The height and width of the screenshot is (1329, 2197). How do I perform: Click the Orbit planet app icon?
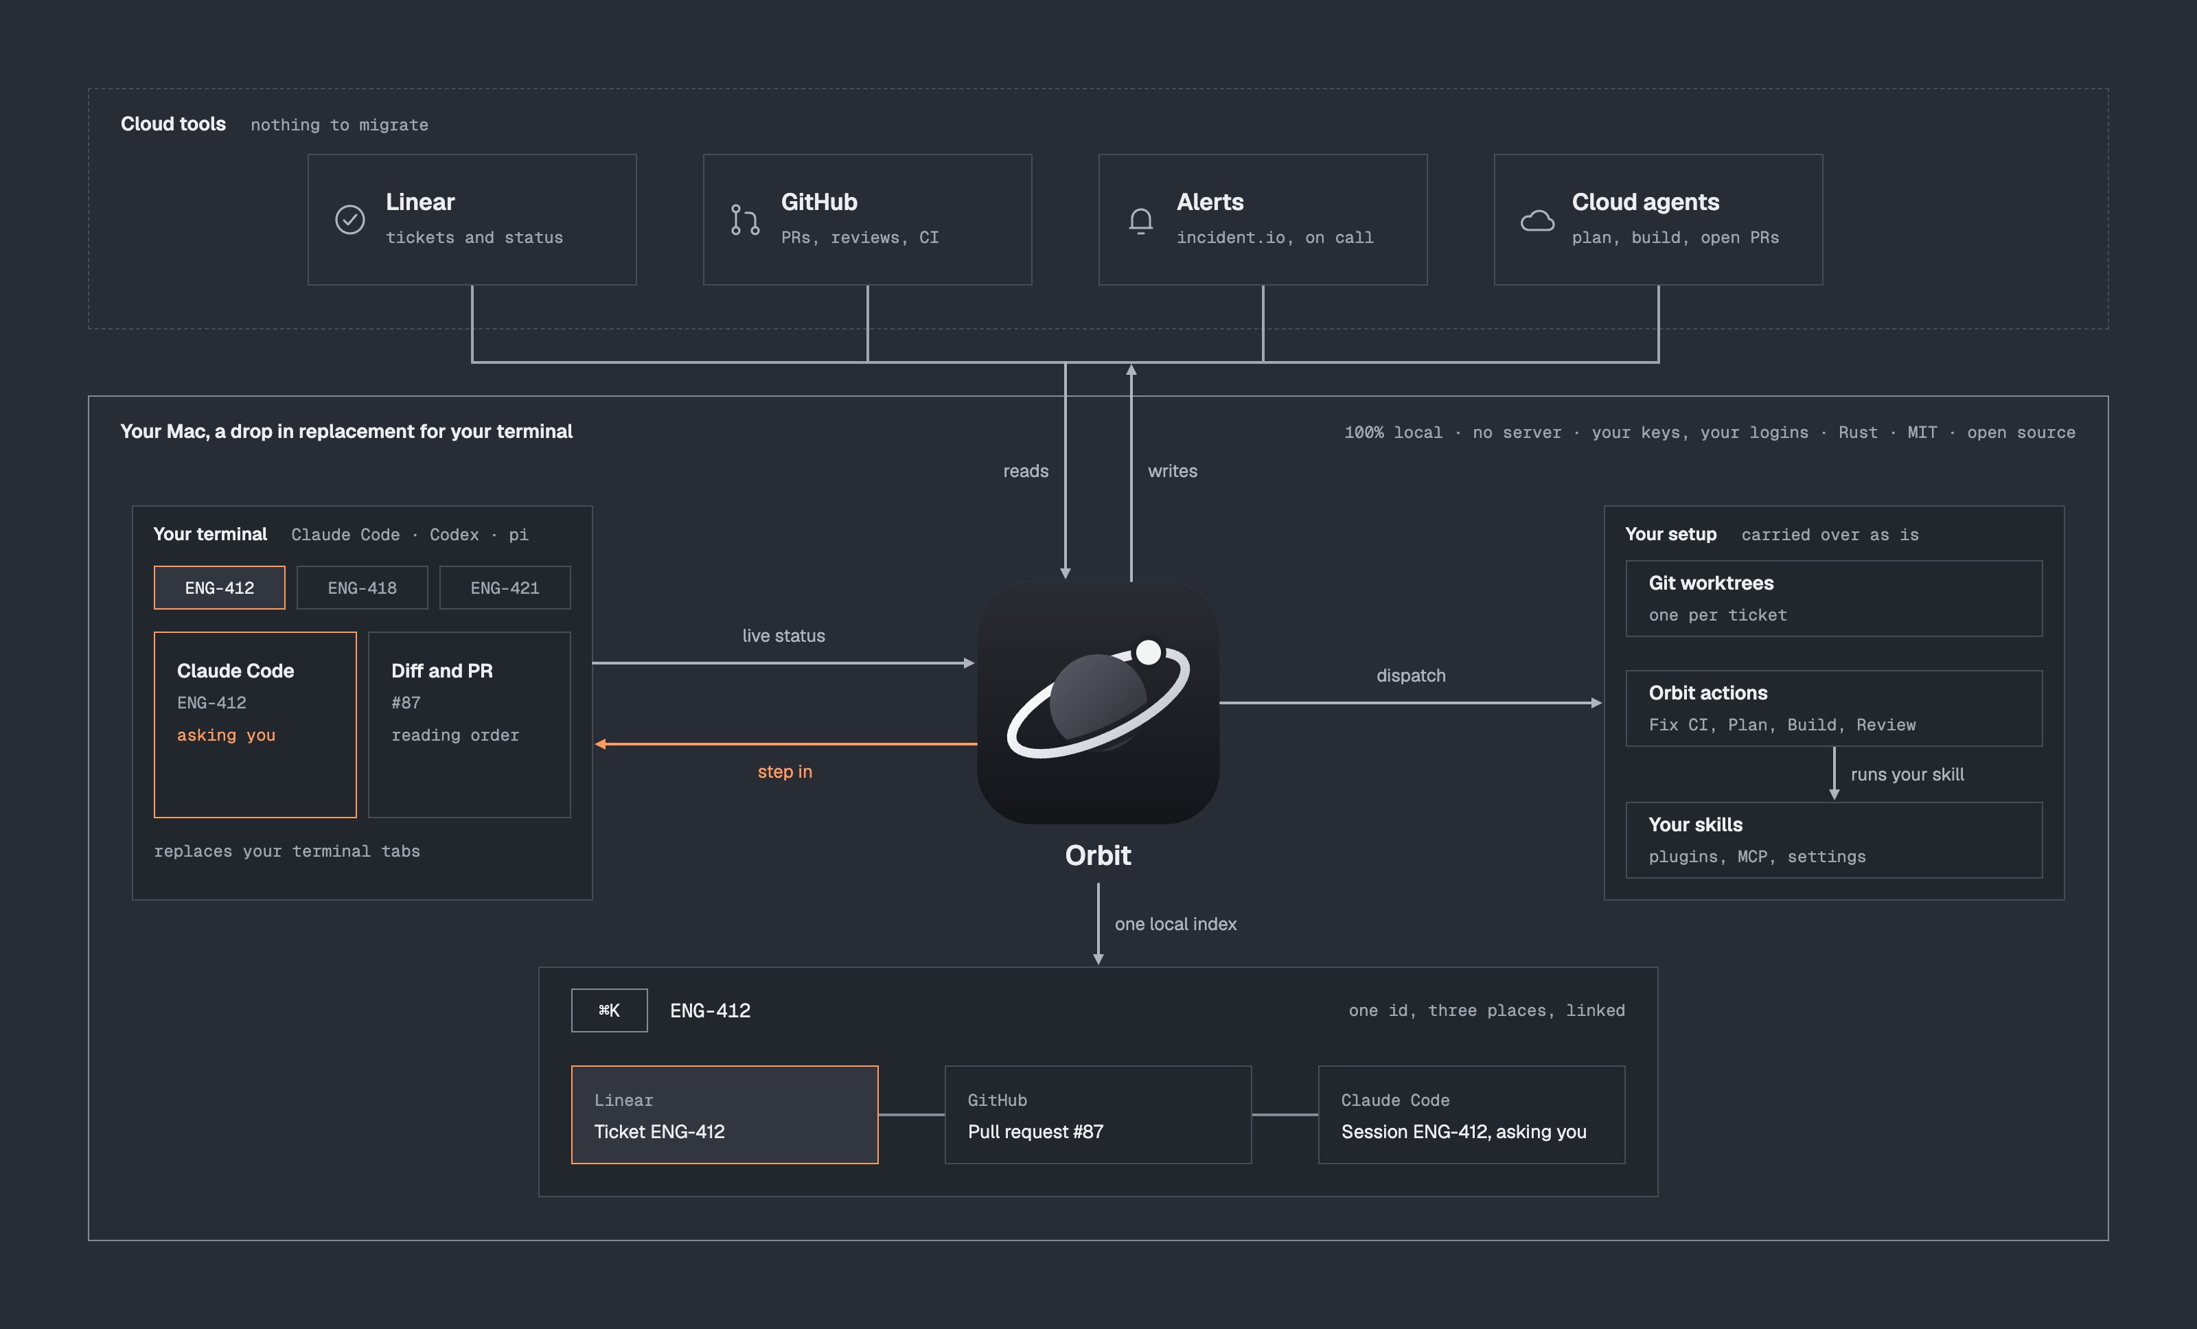point(1098,702)
